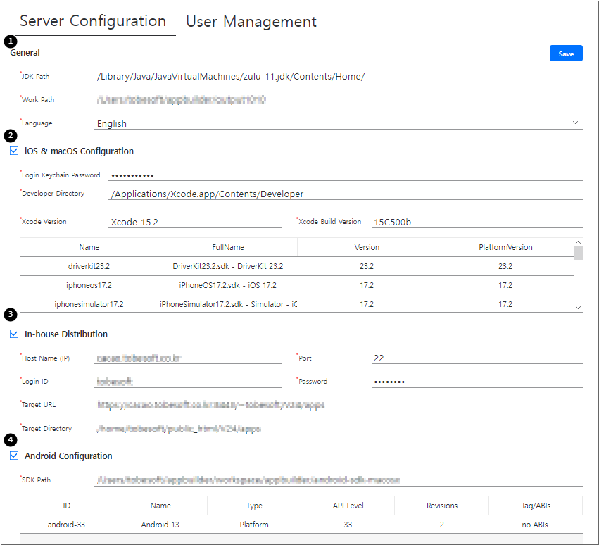
Task: Select the iphoneos17.2 table row
Action: (x=296, y=285)
